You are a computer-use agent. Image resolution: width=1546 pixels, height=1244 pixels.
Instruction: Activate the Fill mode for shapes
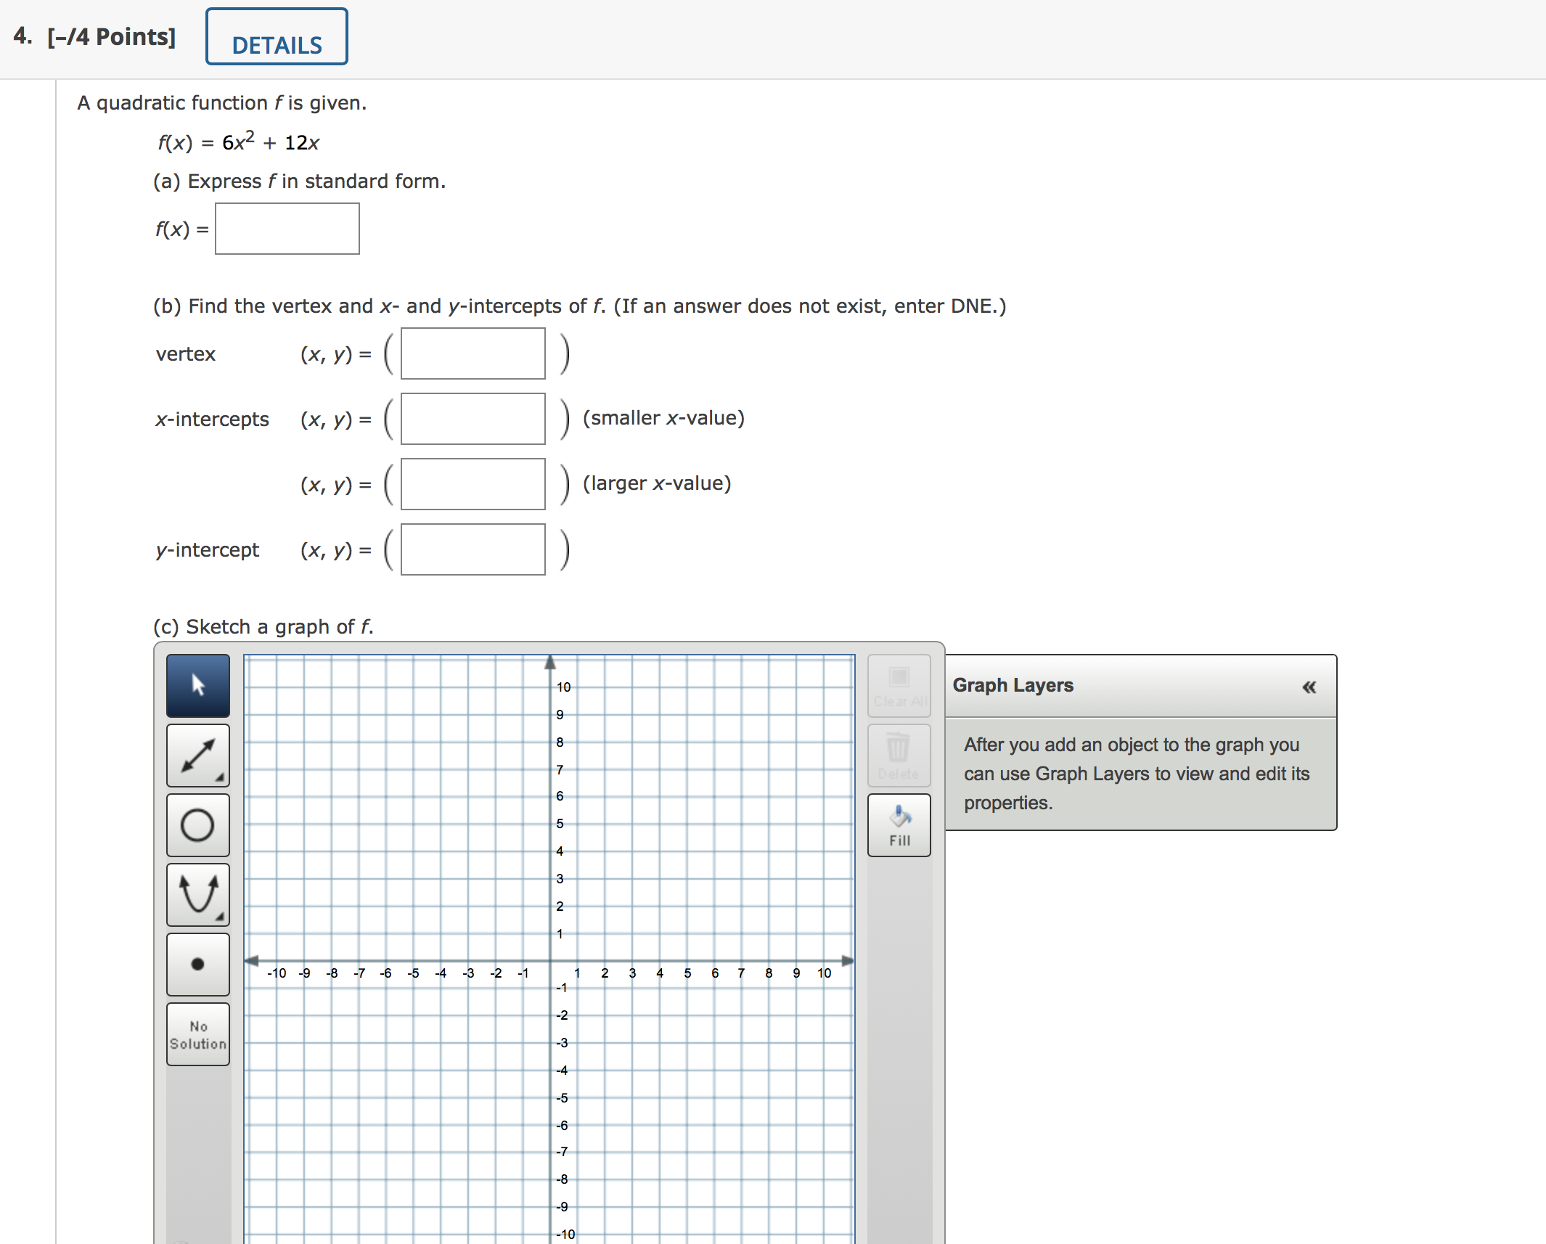(x=899, y=824)
